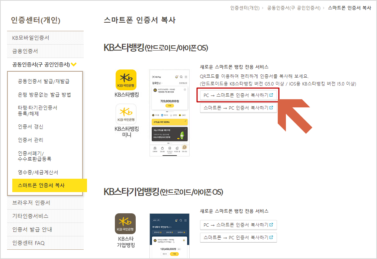Click KB스타기업뱅킹 스마트폰 → PC 인증서 복사하기 button
377x259 pixels.
[x=238, y=237]
